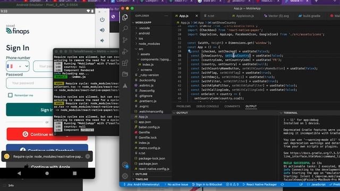Toggle the Remember me checkbox

click(10, 95)
